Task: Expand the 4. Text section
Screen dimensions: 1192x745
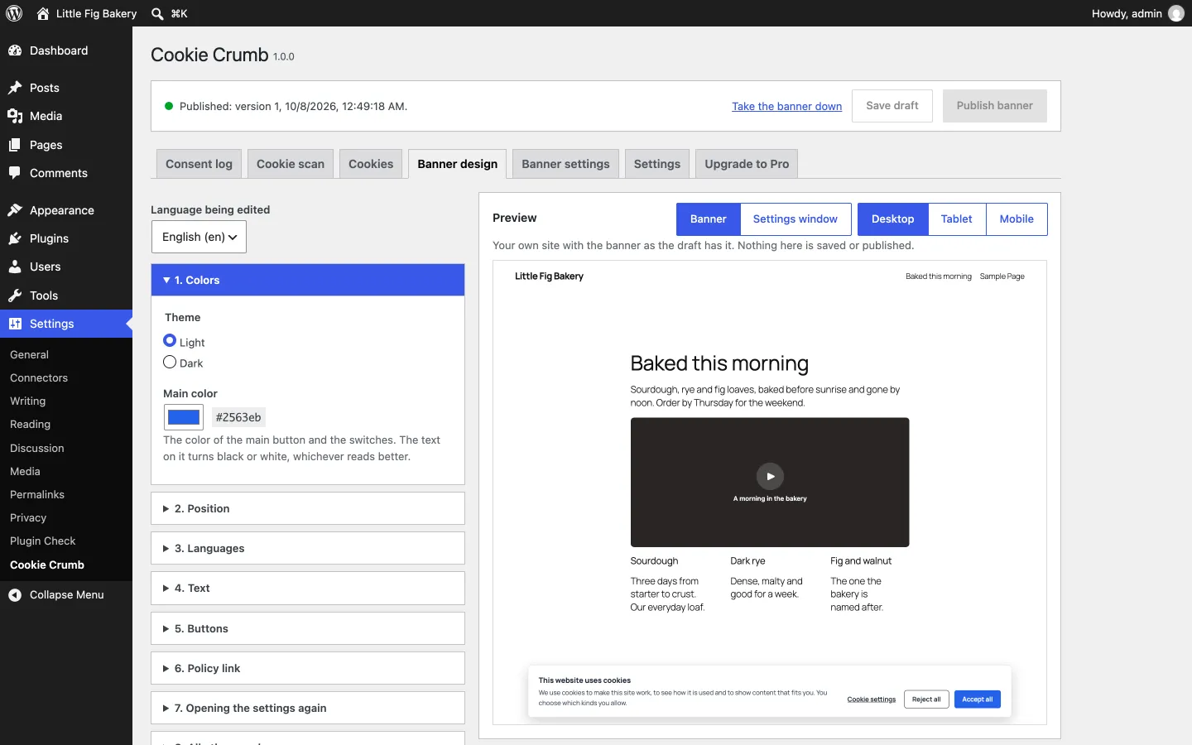Action: tap(308, 588)
